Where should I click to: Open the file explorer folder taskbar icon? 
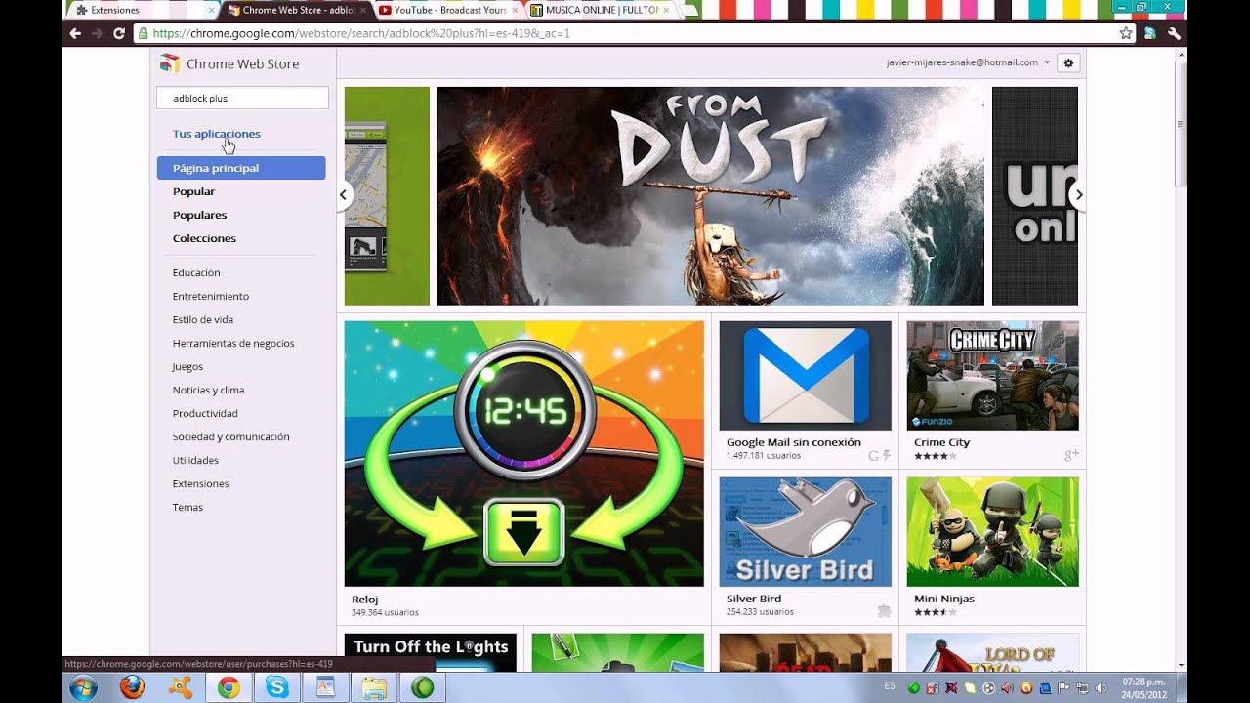pyautogui.click(x=374, y=687)
